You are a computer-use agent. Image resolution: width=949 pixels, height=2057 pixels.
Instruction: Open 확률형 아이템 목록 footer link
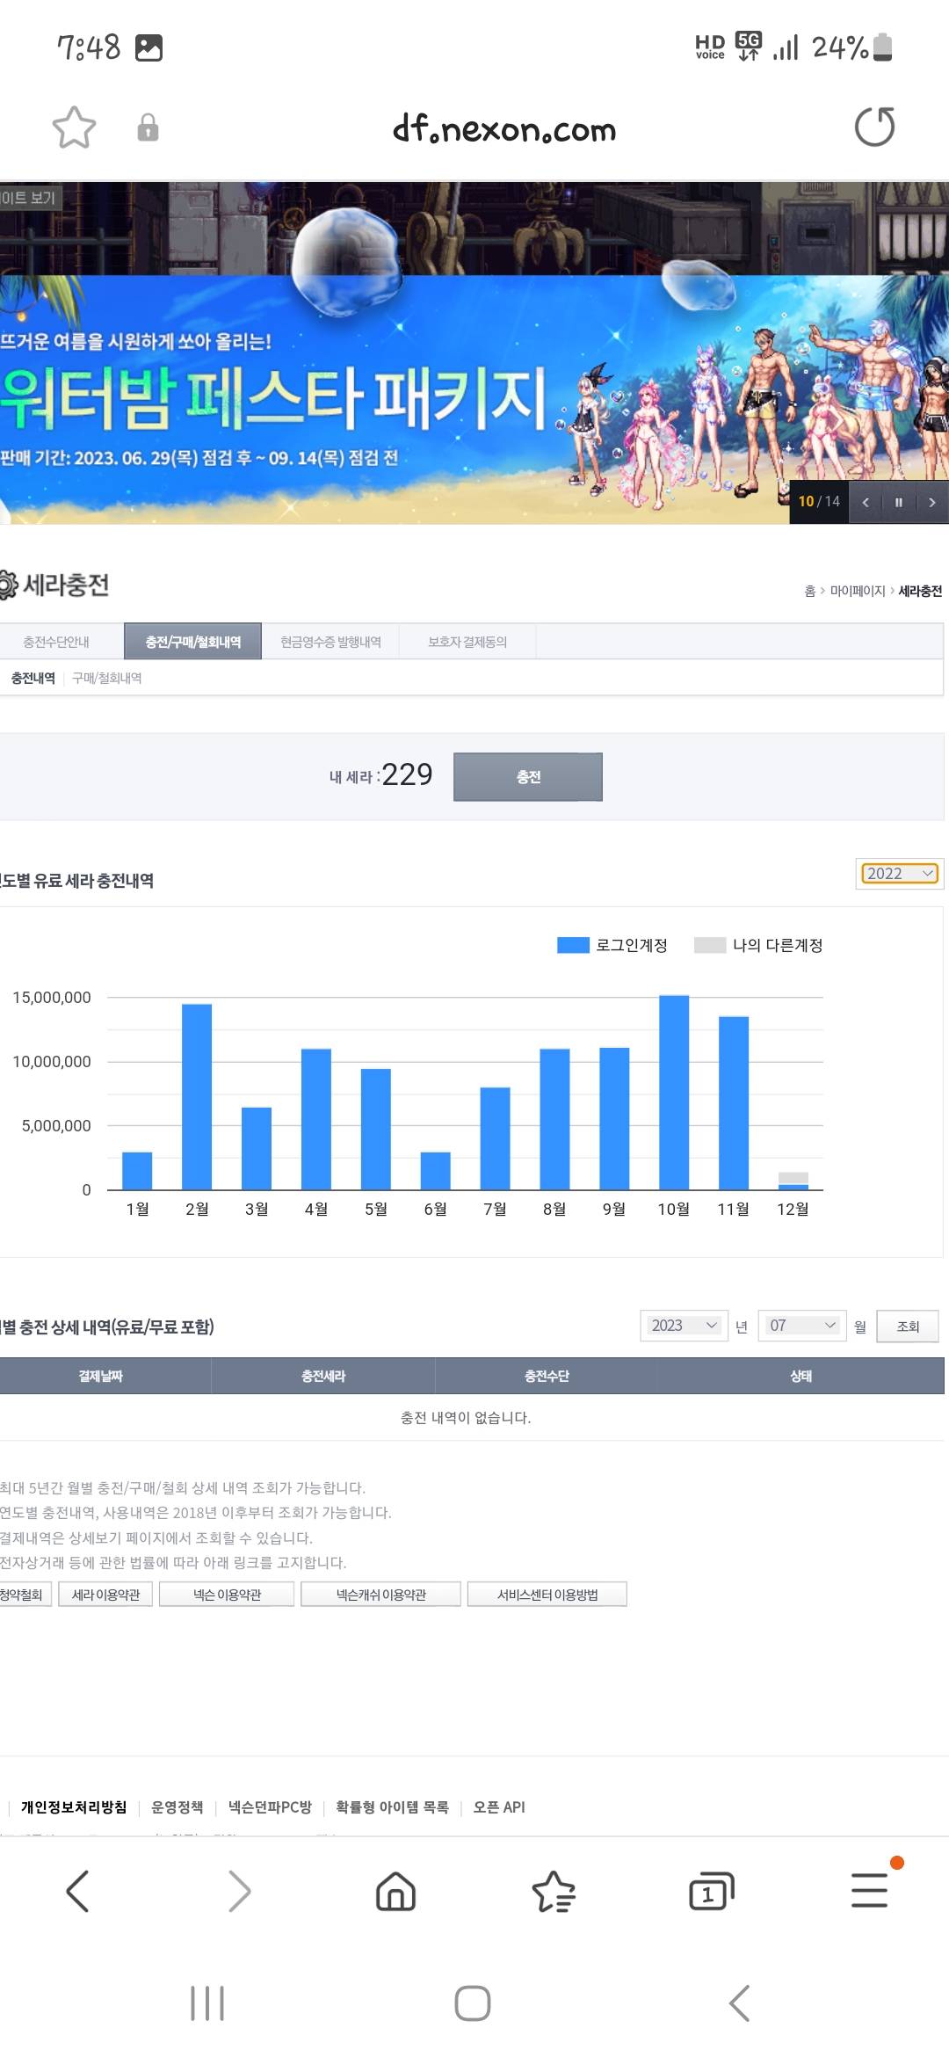pyautogui.click(x=392, y=1807)
